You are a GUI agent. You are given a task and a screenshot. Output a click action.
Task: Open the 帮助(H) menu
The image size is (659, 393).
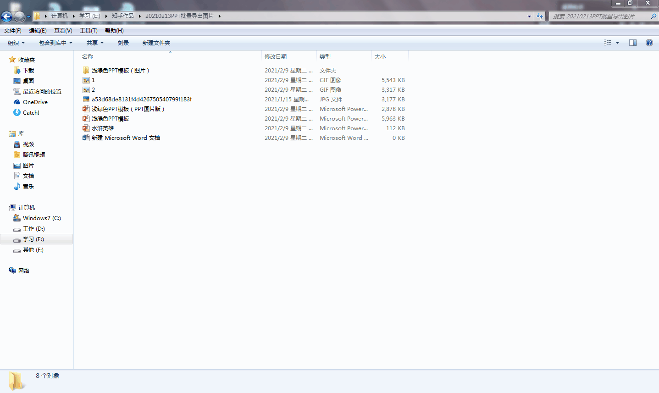[x=114, y=31]
